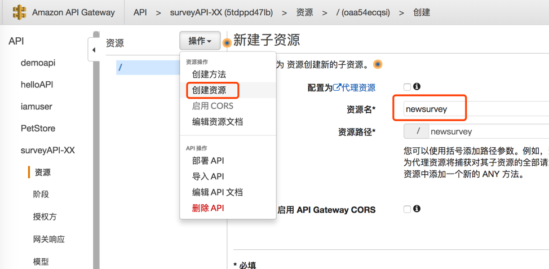Viewport: 549px width, 269px height.
Task: Collapse the sidebar with the left arrow
Action: tap(94, 50)
